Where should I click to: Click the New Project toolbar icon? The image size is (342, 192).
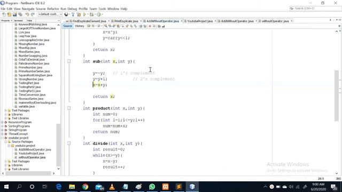tap(9, 14)
